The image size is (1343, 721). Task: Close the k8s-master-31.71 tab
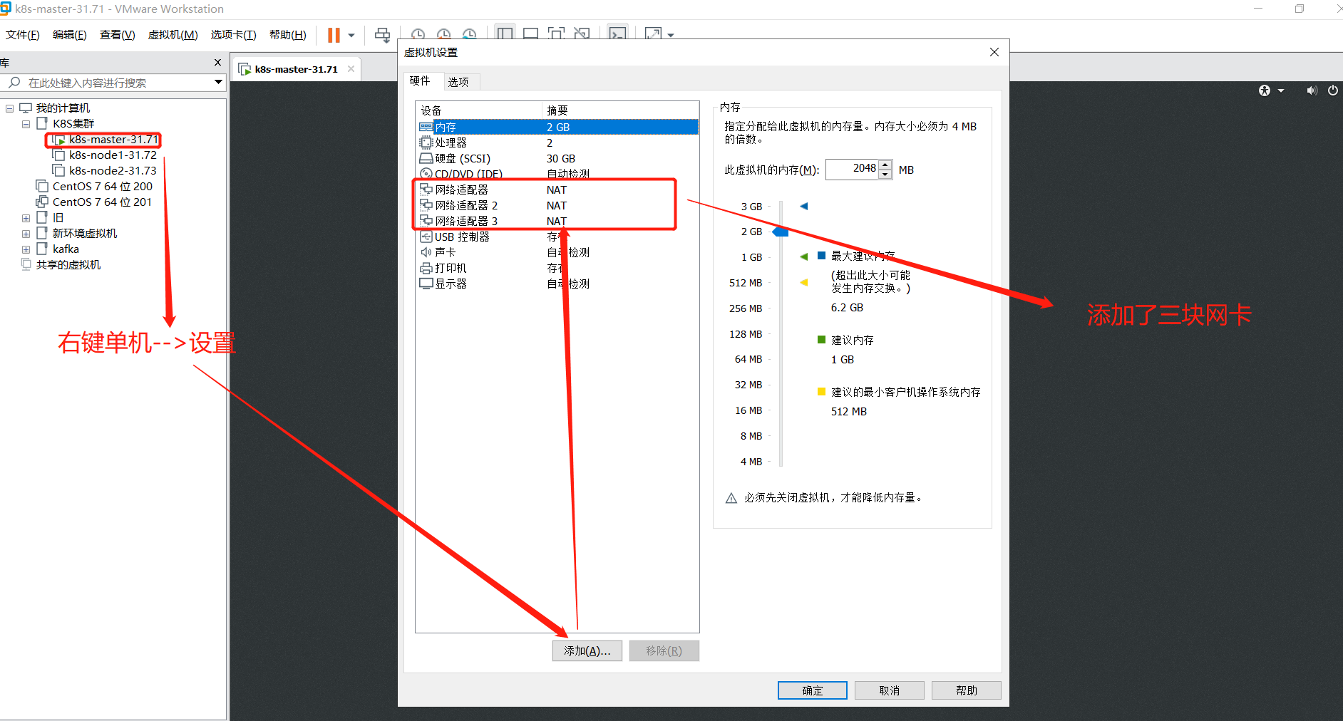(351, 69)
